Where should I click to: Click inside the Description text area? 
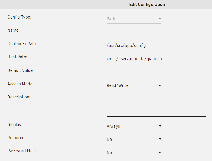pyautogui.click(x=156, y=106)
